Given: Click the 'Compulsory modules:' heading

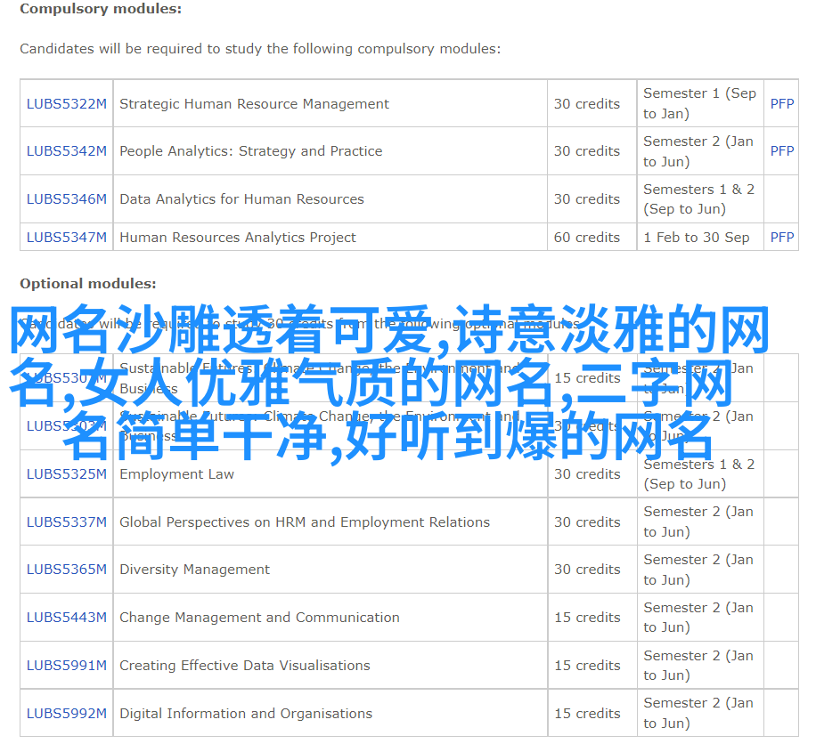Looking at the screenshot, I should point(101,9).
